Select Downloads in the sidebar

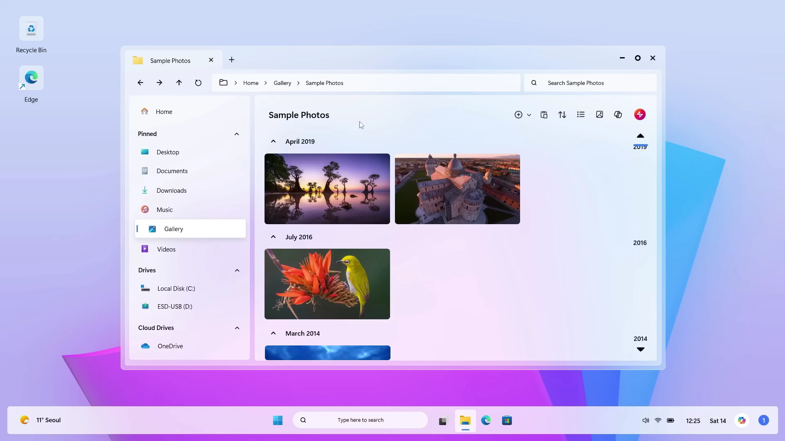(x=171, y=190)
